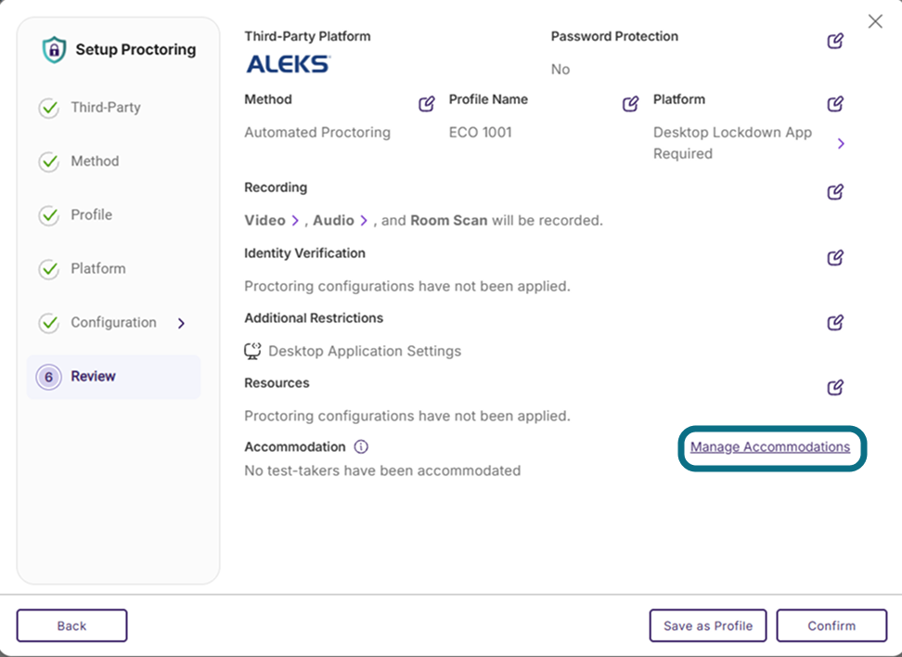Show Accommodation info tooltip icon
This screenshot has height=657, width=902.
pos(361,446)
